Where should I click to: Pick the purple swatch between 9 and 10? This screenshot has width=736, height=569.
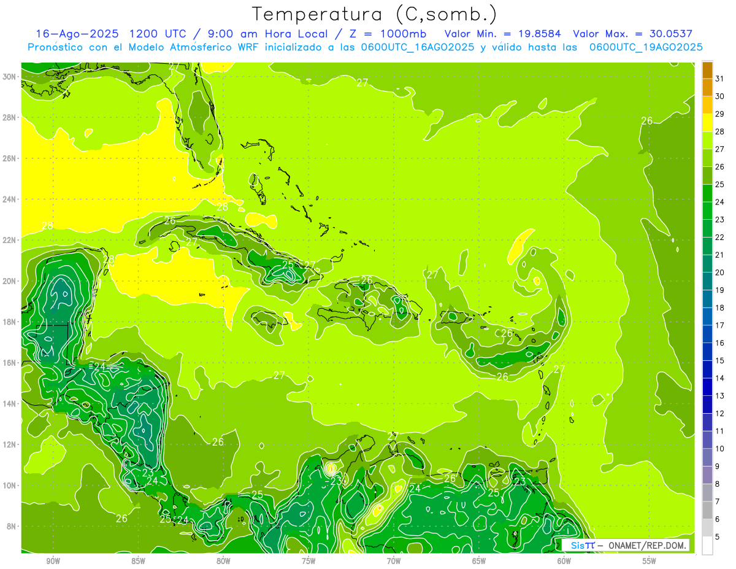coord(708,458)
